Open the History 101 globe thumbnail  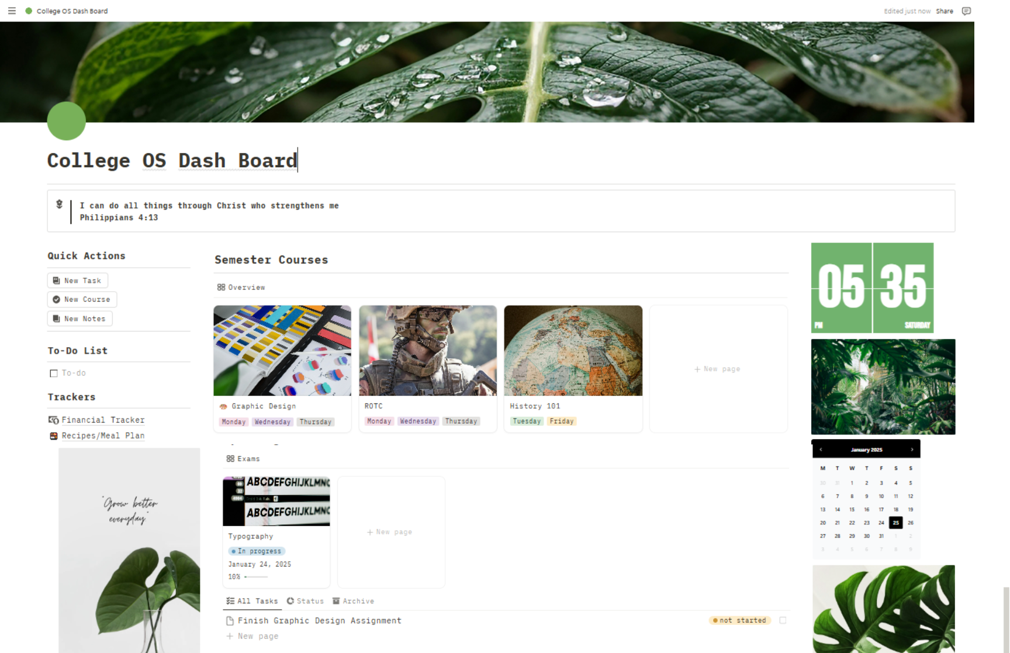point(573,350)
